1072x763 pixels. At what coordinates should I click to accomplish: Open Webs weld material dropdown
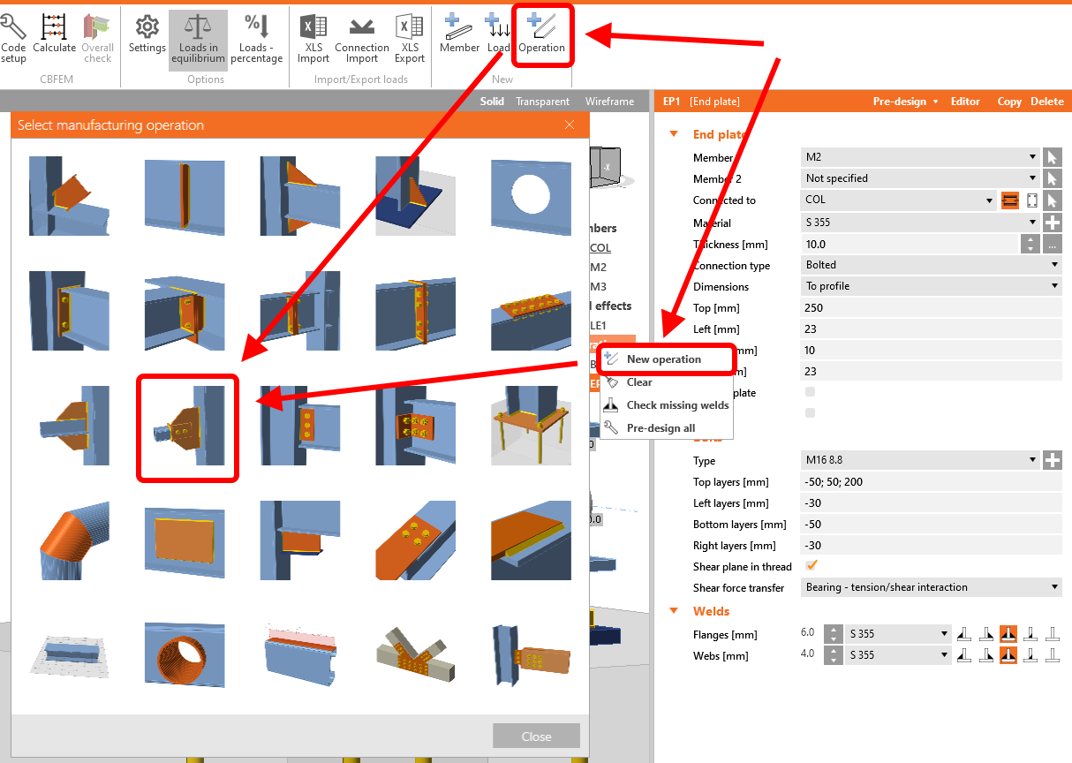tap(898, 655)
